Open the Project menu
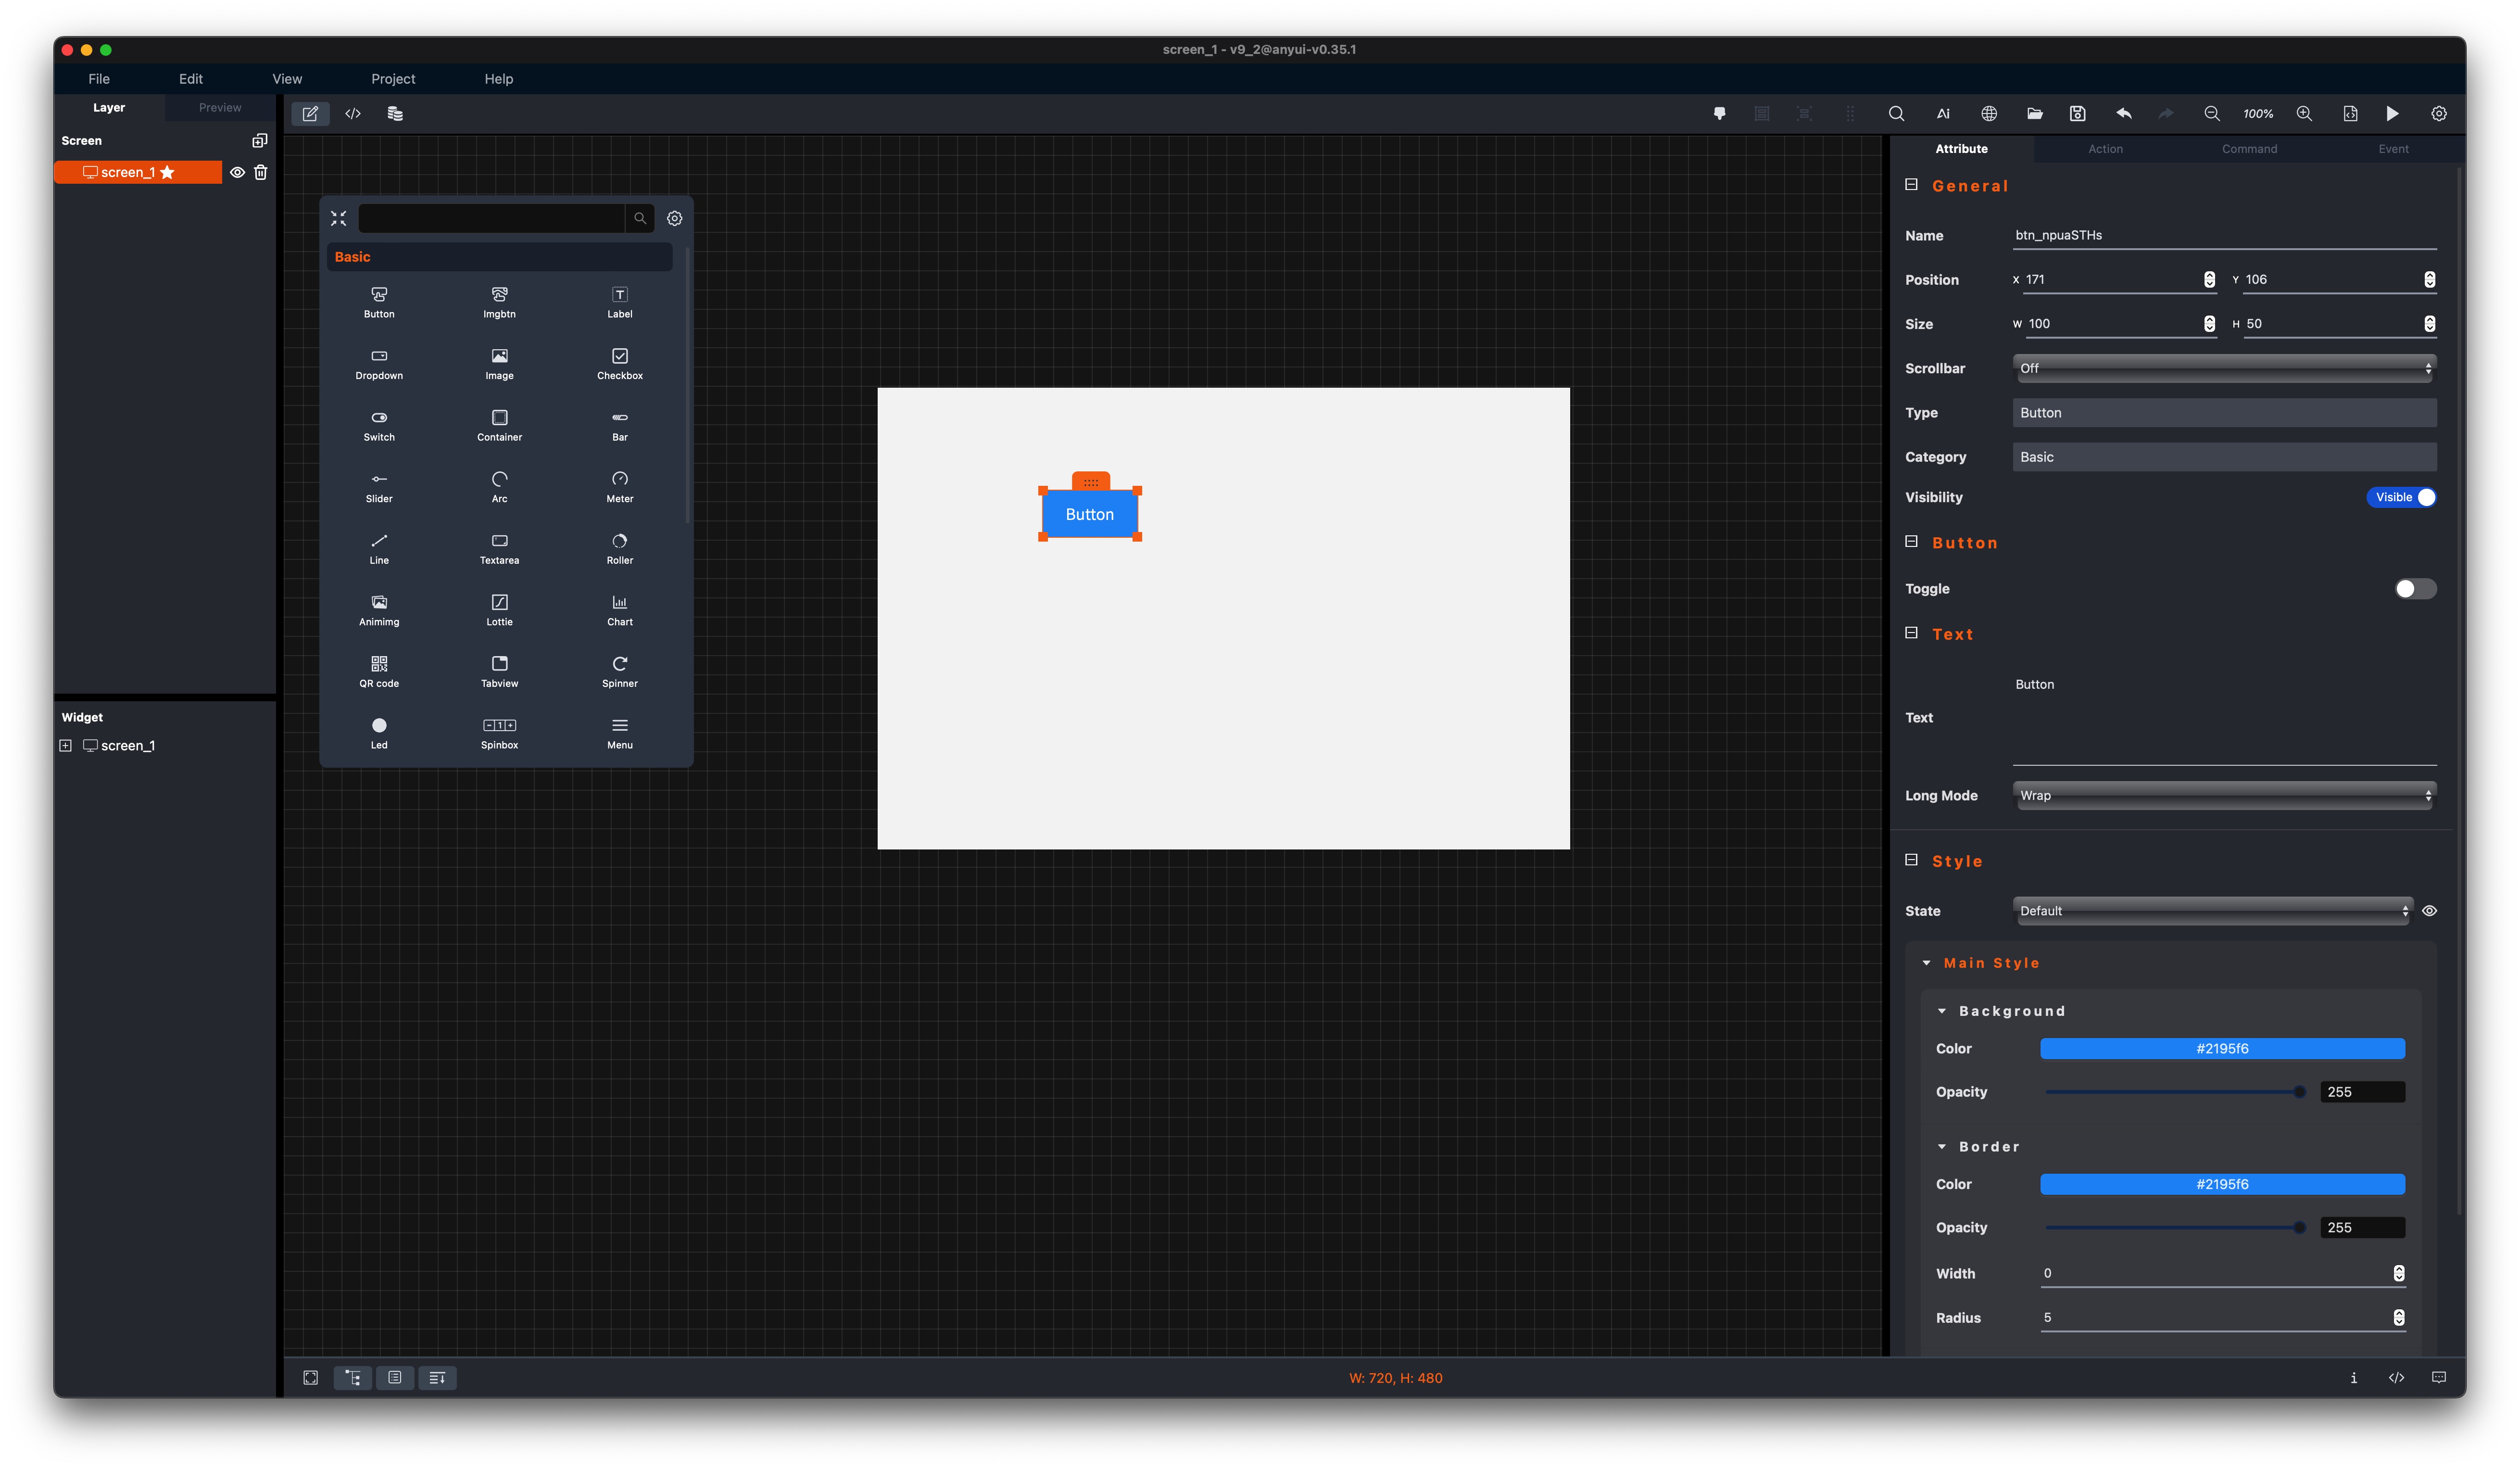This screenshot has width=2520, height=1469. coord(393,79)
